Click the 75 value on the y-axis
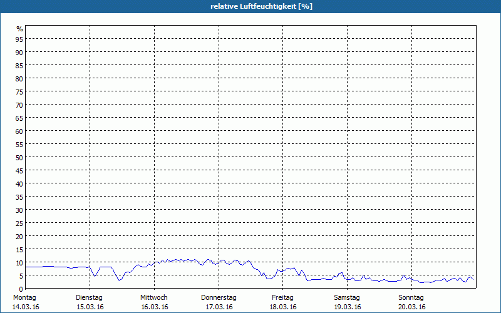This screenshot has width=501, height=313. tap(19, 92)
